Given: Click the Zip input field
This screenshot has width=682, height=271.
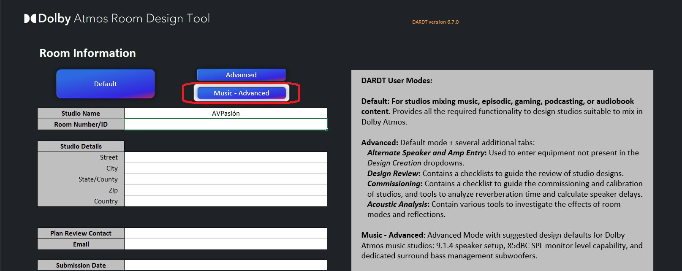Looking at the screenshot, I should pos(226,190).
